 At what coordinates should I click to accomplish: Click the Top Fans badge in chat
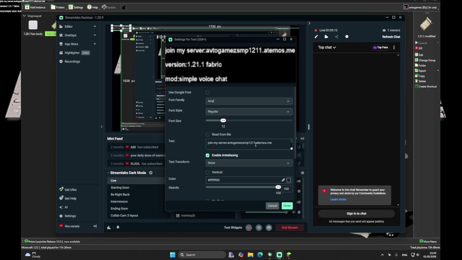381,47
